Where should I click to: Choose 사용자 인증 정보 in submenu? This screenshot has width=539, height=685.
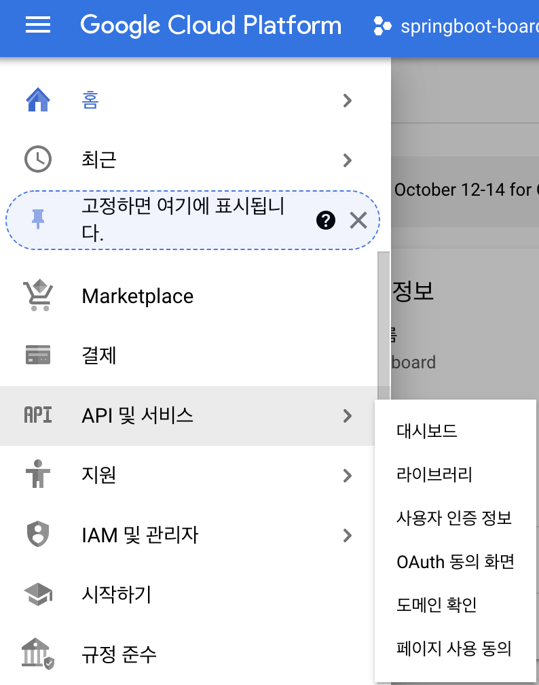click(x=456, y=518)
